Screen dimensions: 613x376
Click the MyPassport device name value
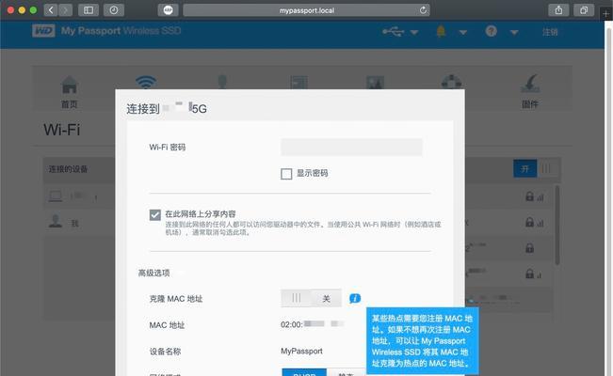(301, 351)
